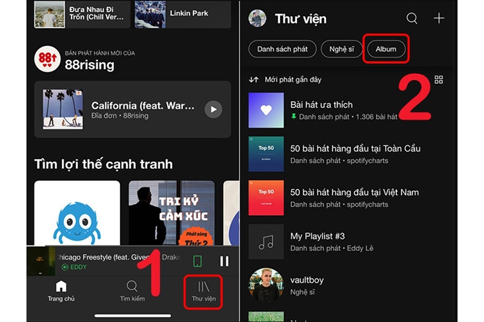
Task: Tap the Tìm lợi thế cạnh tranh section heading
Action: click(x=103, y=164)
